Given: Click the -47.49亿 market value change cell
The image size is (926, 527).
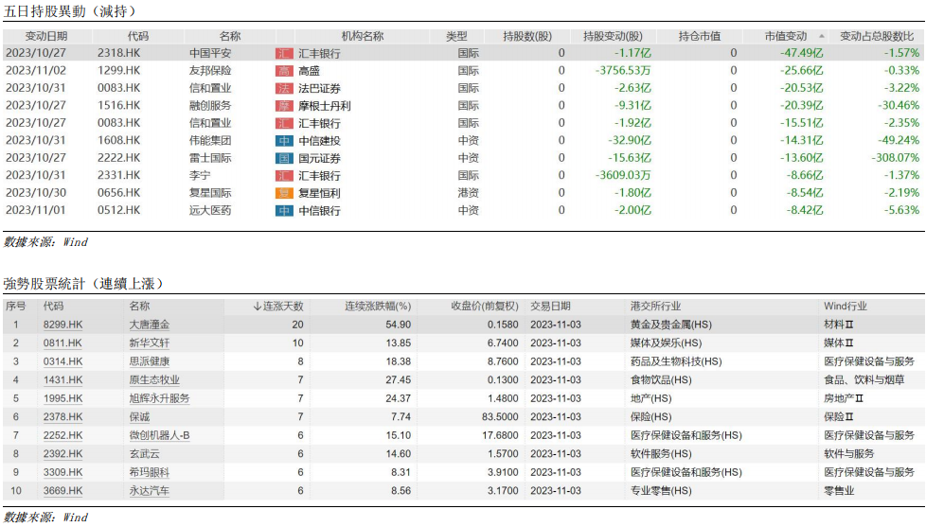Looking at the screenshot, I should click(x=801, y=53).
